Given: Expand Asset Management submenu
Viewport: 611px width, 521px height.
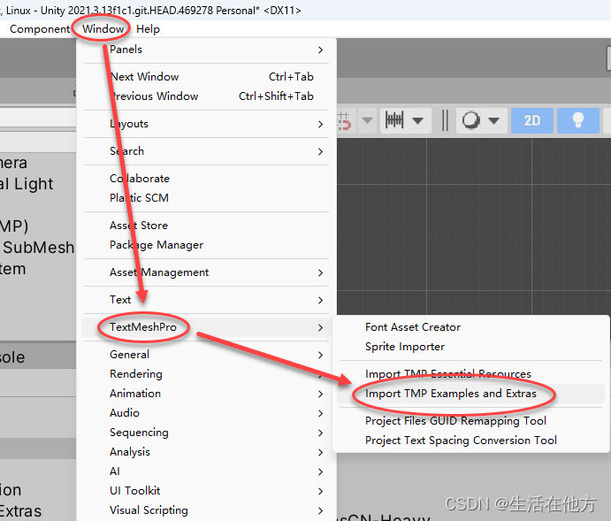Looking at the screenshot, I should pyautogui.click(x=207, y=272).
